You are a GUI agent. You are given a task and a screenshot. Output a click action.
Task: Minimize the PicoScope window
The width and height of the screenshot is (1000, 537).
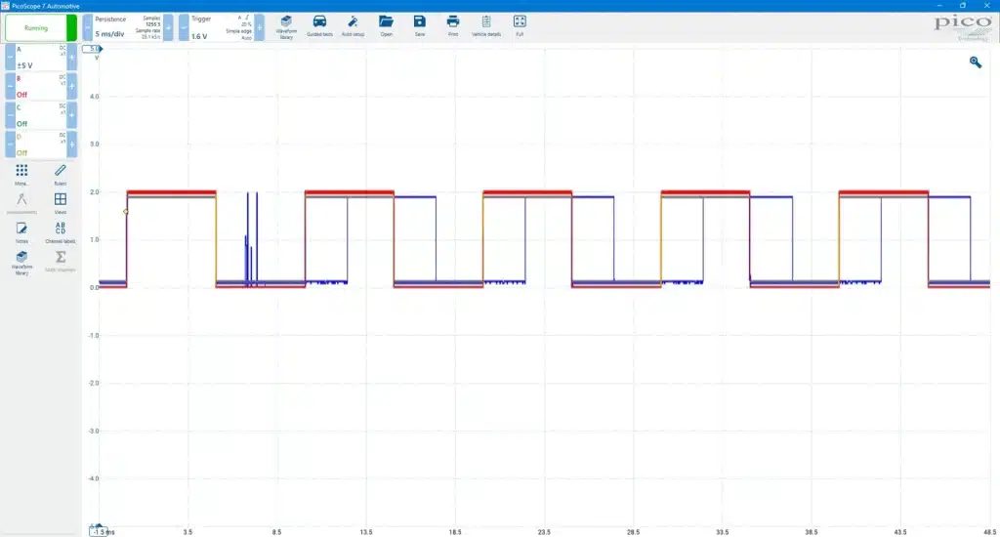click(938, 5)
